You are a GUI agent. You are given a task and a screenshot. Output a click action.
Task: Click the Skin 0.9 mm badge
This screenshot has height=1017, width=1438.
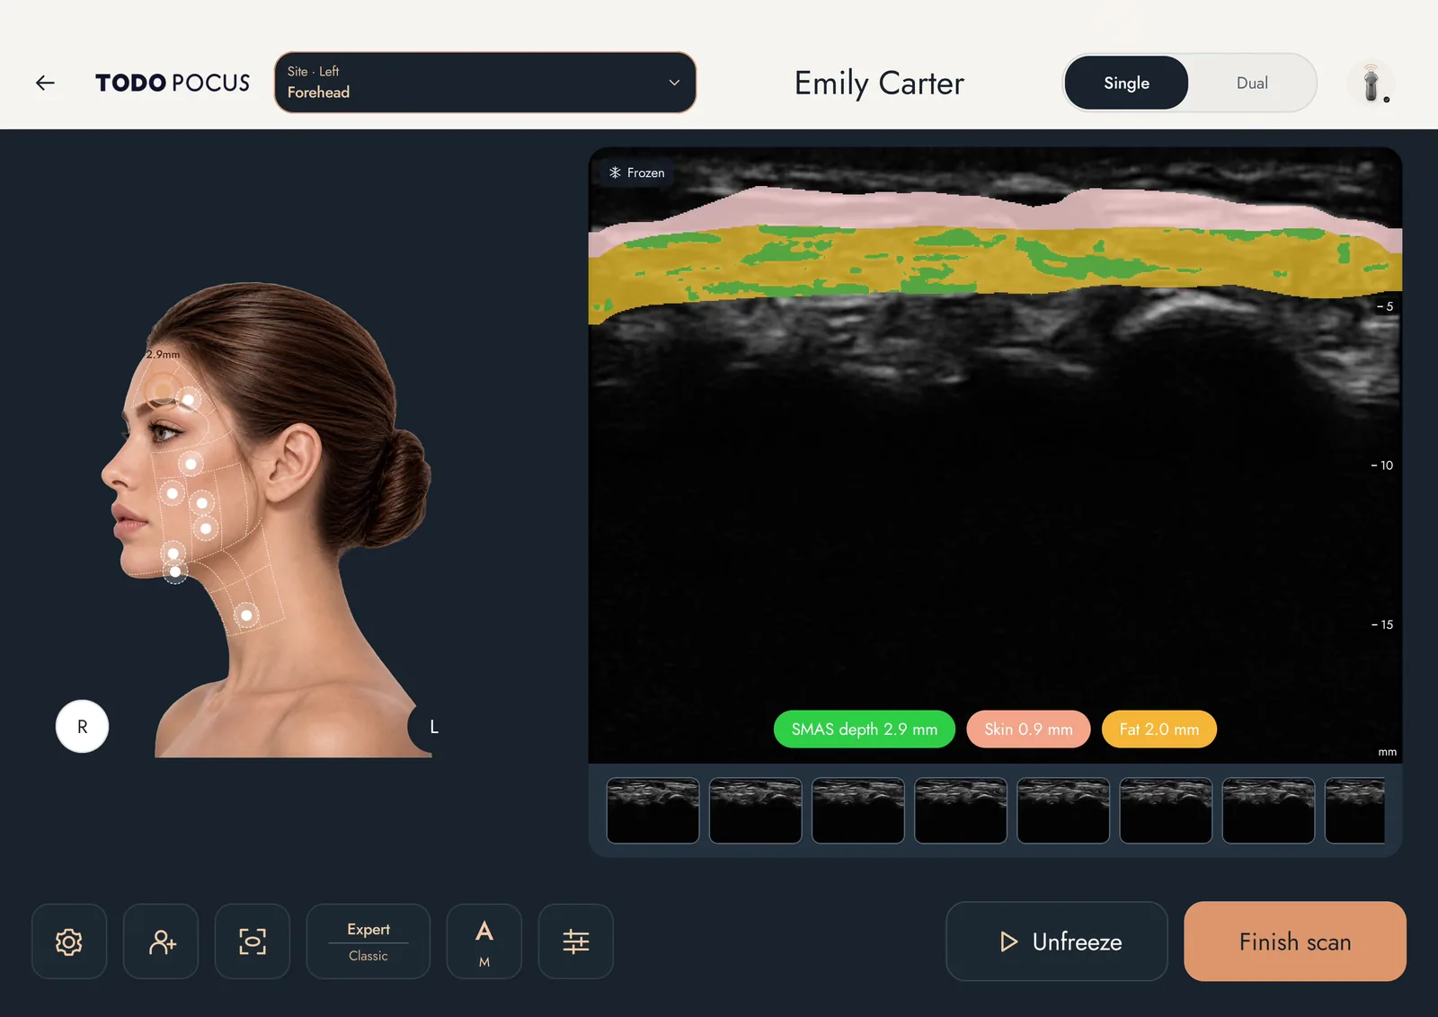1028,730
